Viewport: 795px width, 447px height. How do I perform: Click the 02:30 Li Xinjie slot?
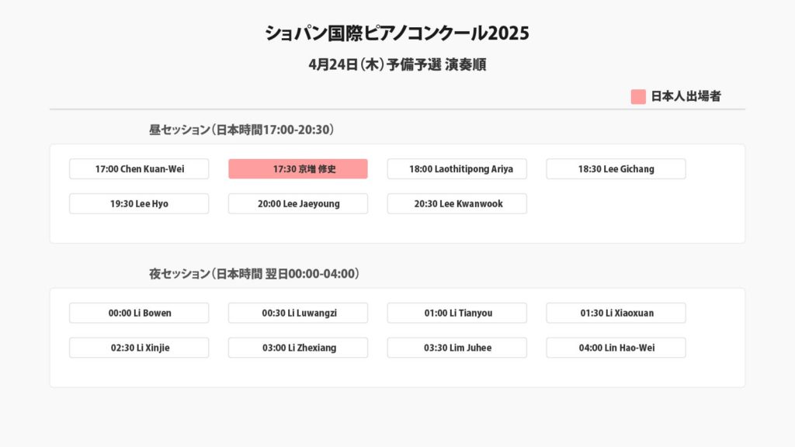point(139,348)
